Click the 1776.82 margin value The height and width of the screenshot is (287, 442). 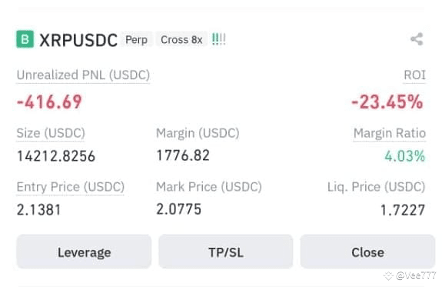point(183,155)
